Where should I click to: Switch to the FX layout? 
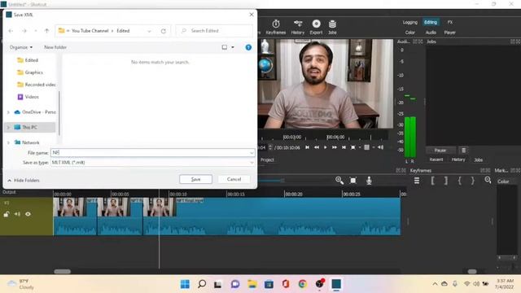450,22
